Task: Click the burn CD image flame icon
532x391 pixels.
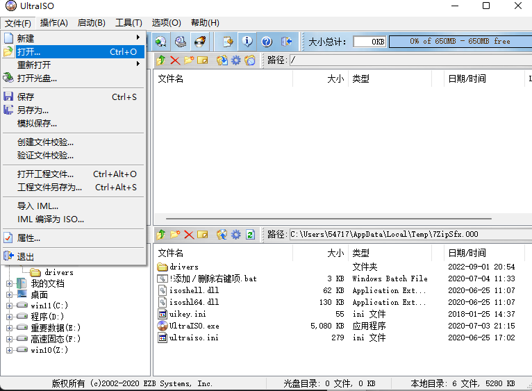Action: 200,42
